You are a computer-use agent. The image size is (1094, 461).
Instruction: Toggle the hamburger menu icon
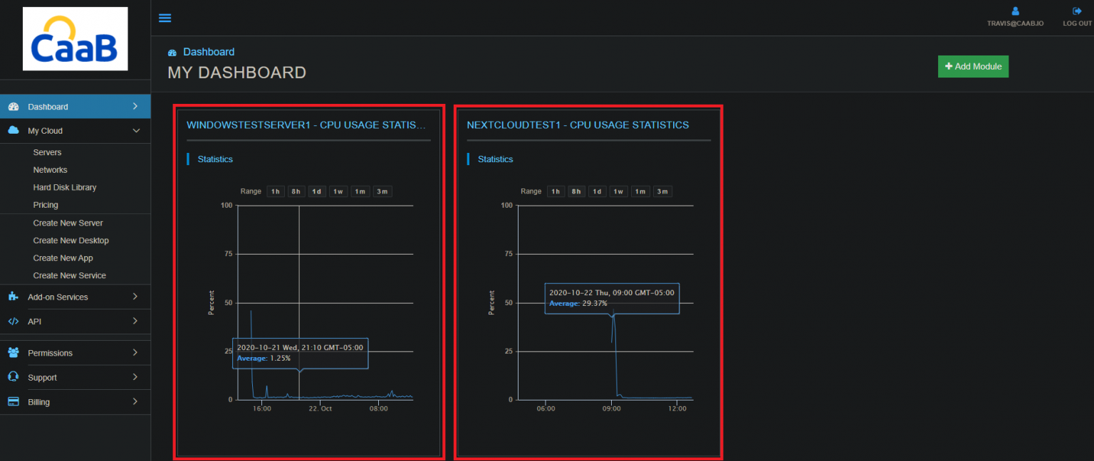[x=165, y=18]
